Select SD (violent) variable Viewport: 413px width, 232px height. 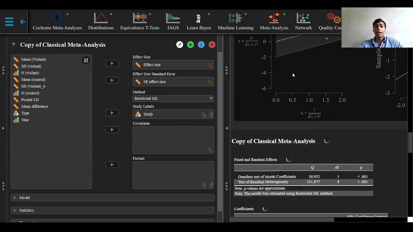31,66
